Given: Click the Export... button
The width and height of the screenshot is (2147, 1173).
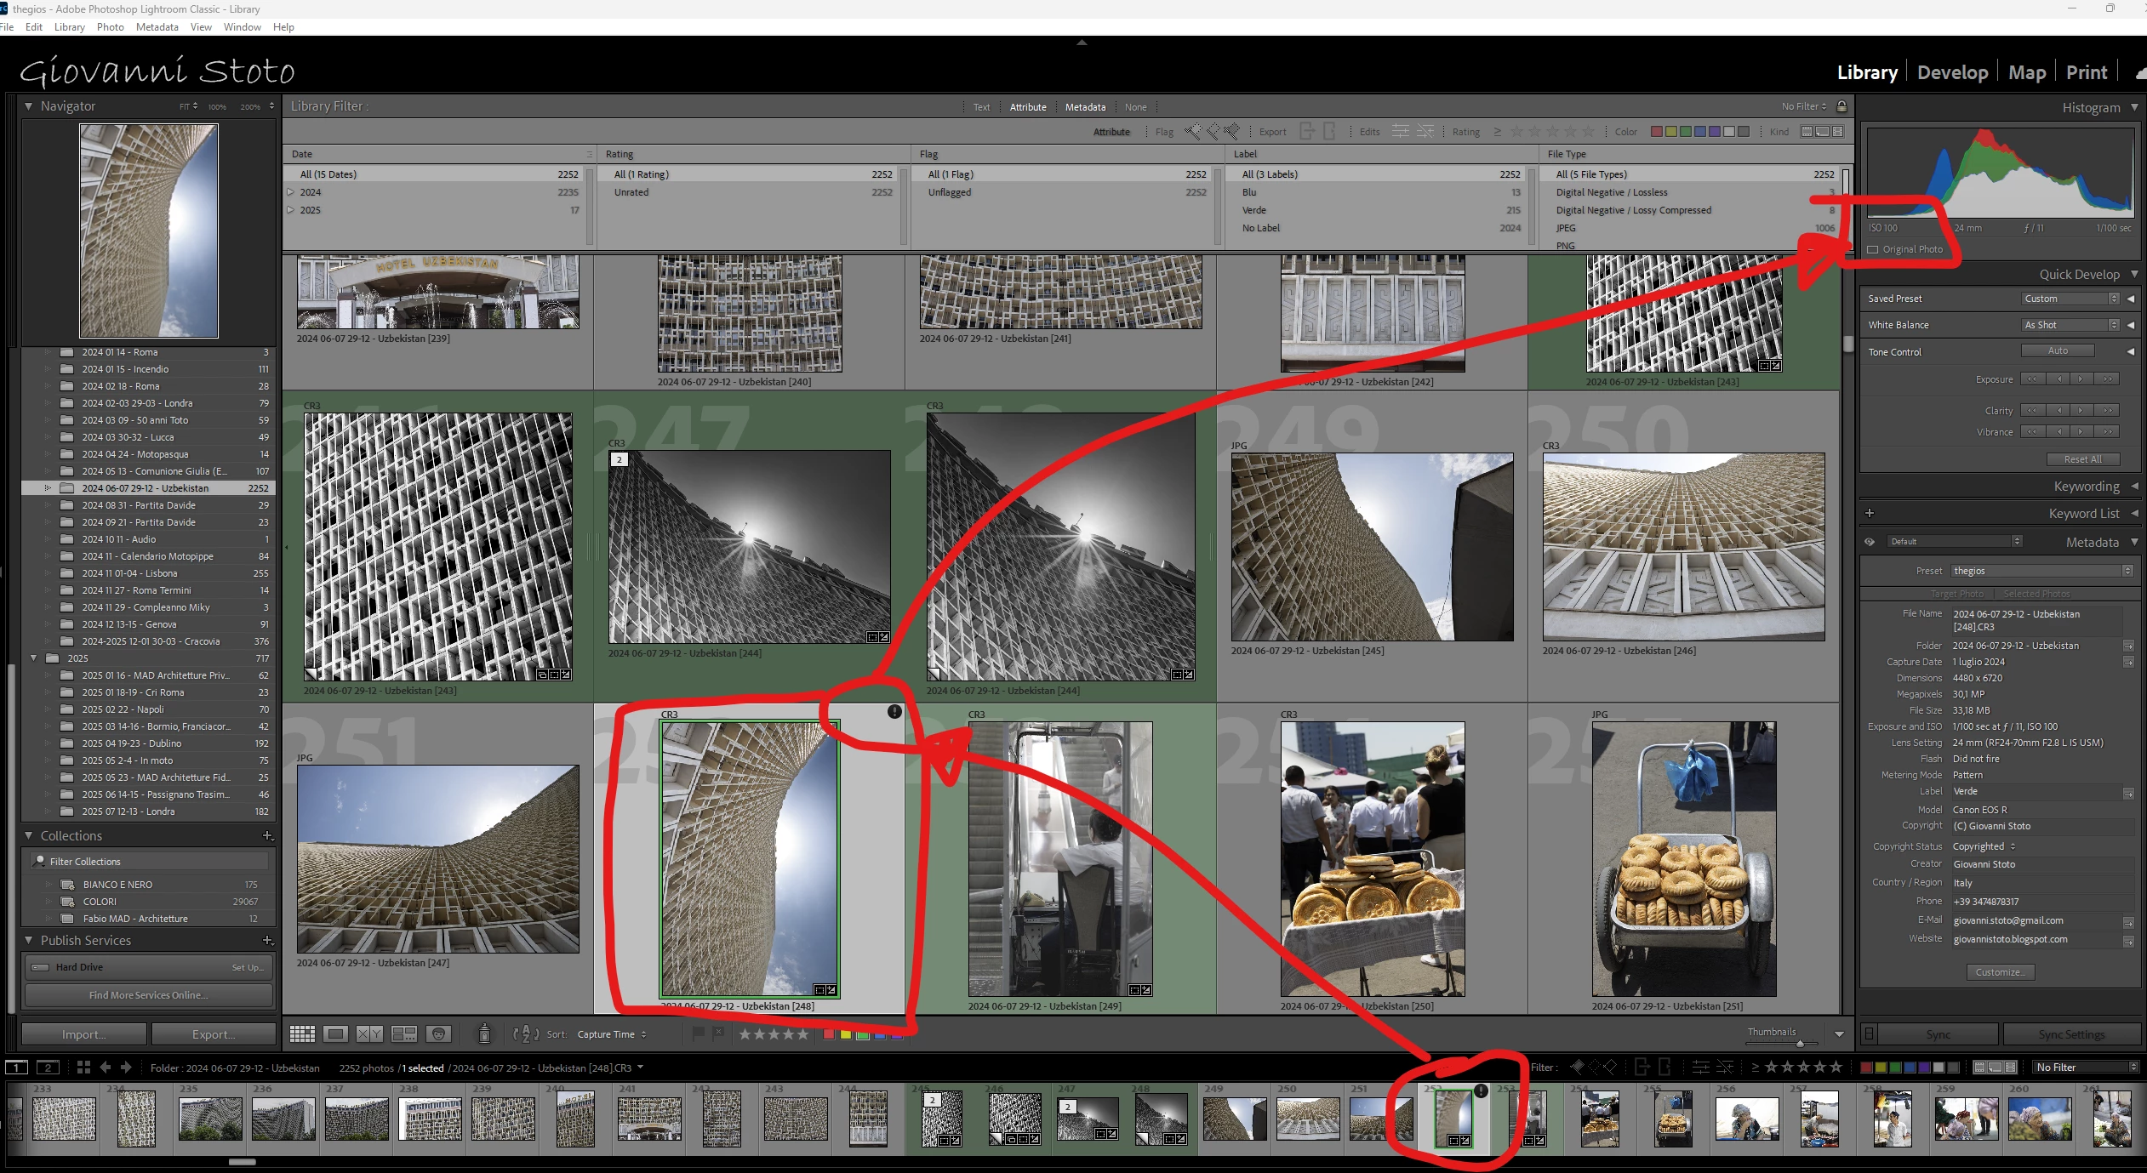Looking at the screenshot, I should 214,1034.
